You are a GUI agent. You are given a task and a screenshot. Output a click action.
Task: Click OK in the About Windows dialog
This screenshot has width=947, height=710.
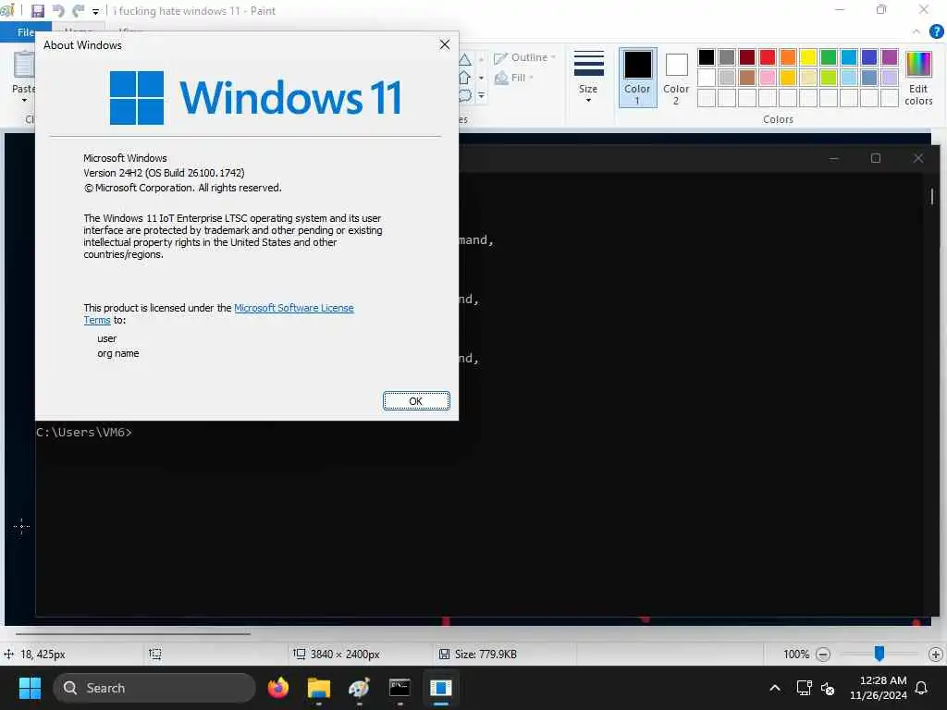point(416,401)
